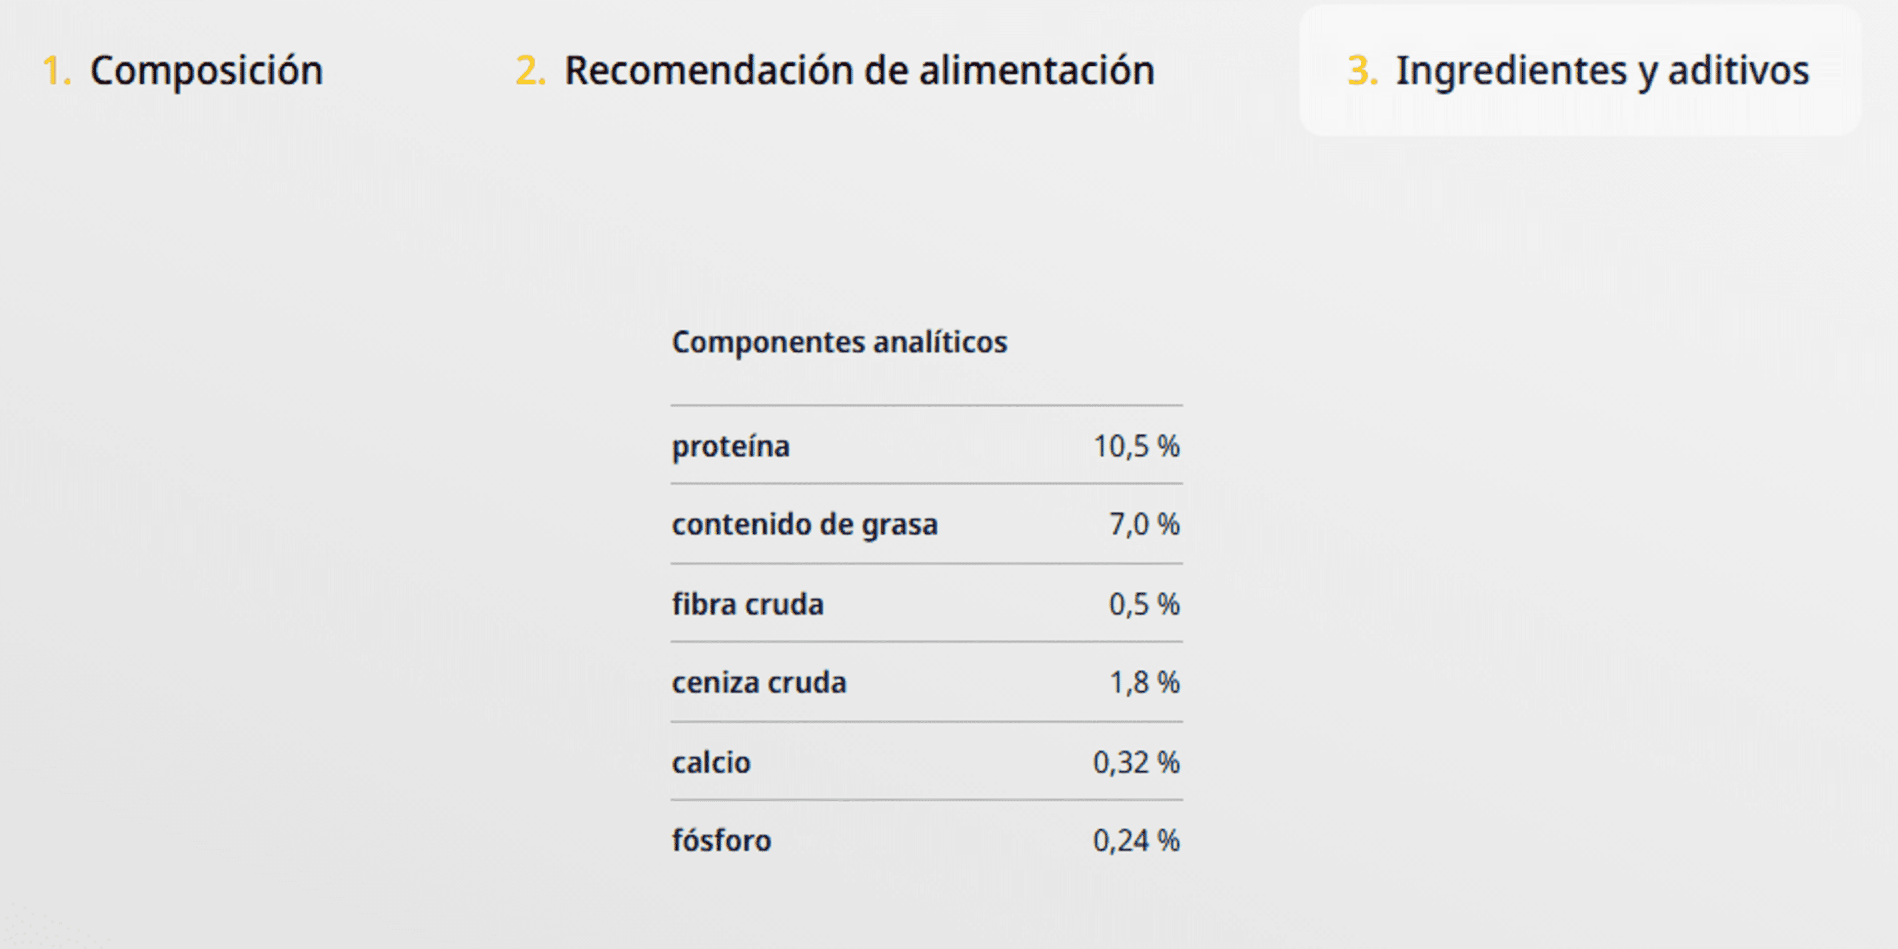The height and width of the screenshot is (949, 1898).
Task: Select the ceniza cruda row label
Action: coord(759,682)
